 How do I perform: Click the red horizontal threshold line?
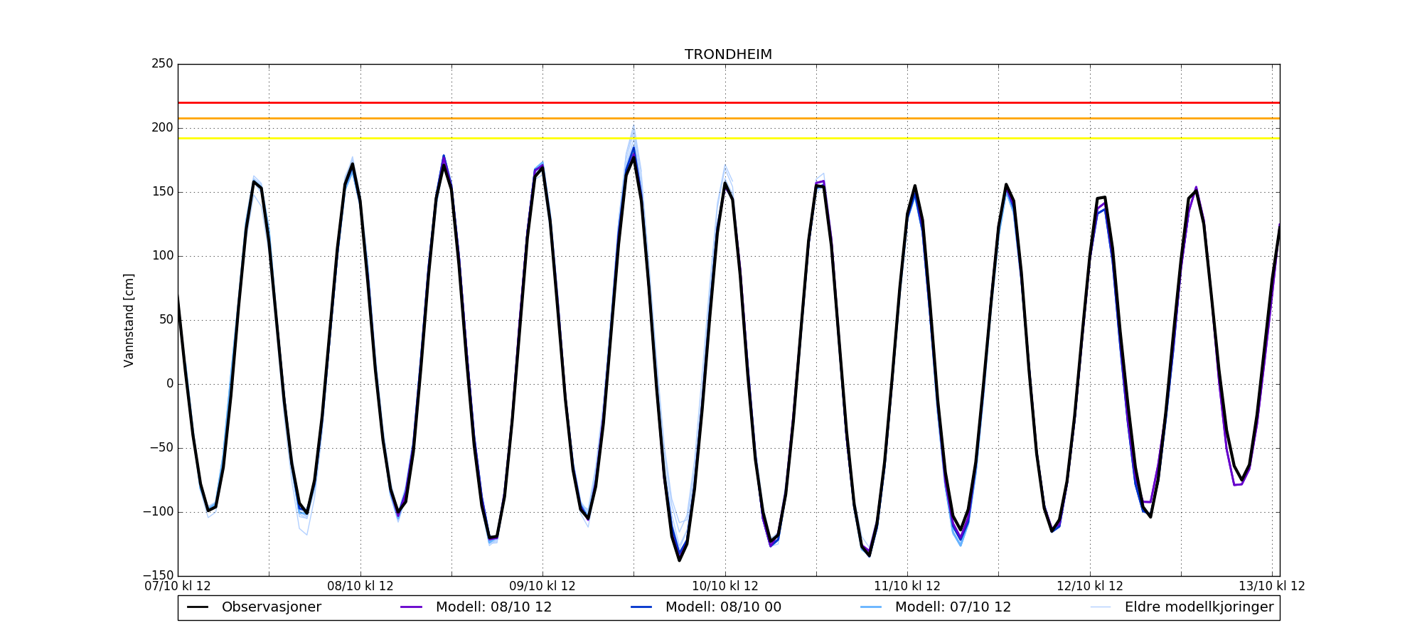[x=729, y=102]
